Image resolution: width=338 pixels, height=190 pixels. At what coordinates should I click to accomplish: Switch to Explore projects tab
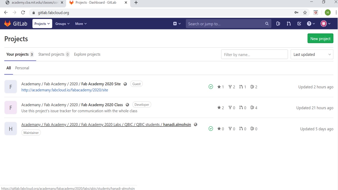(x=87, y=54)
